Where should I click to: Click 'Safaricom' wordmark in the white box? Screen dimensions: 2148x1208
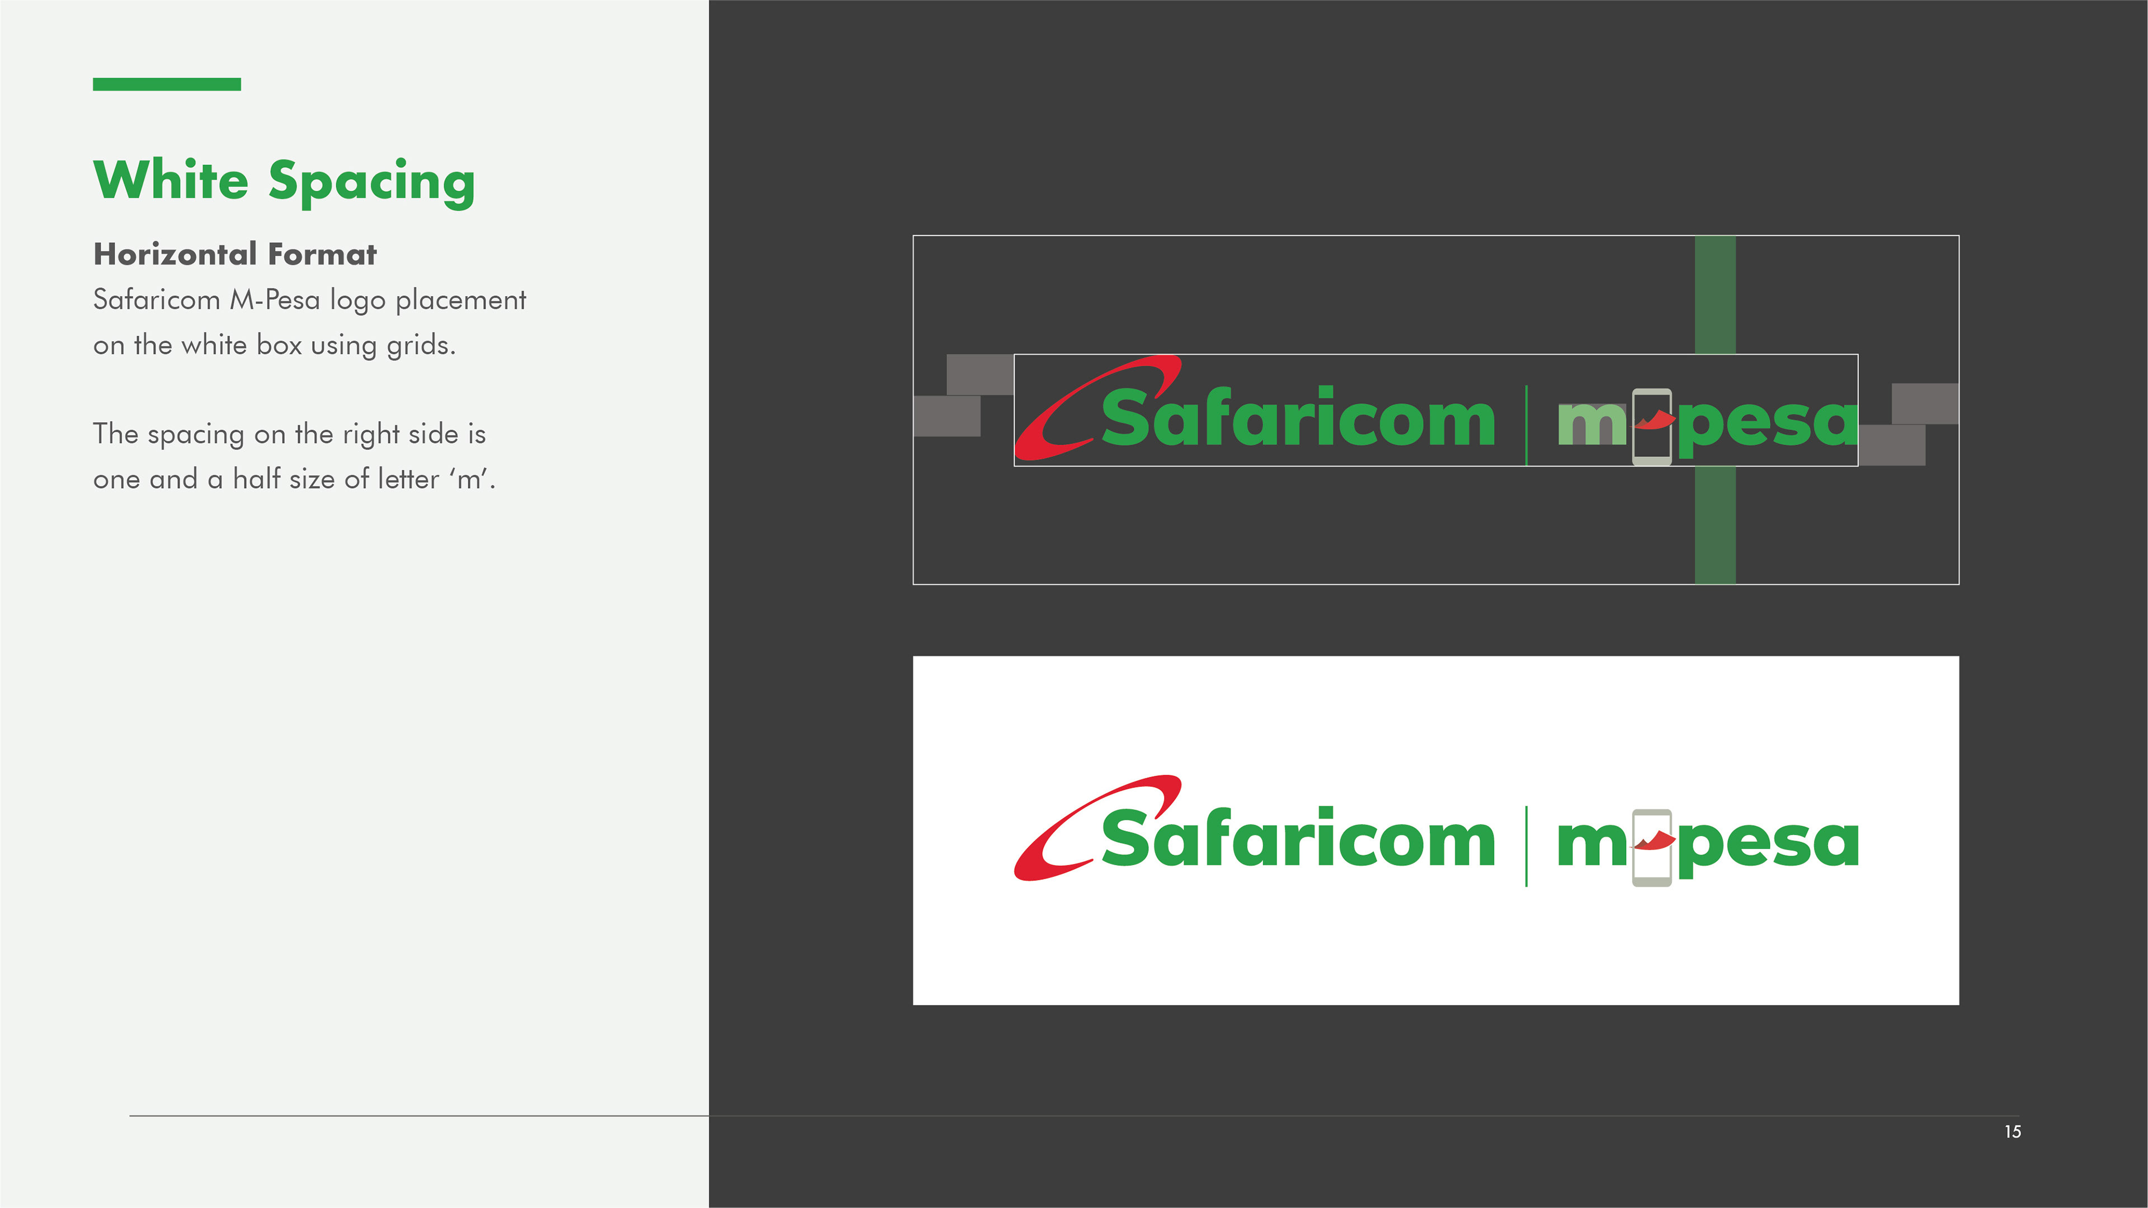pos(1298,836)
